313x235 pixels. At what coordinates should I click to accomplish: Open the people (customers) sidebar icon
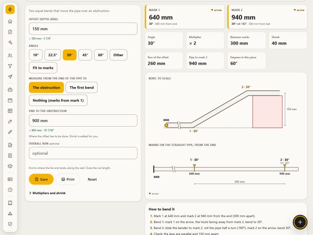(10, 56)
